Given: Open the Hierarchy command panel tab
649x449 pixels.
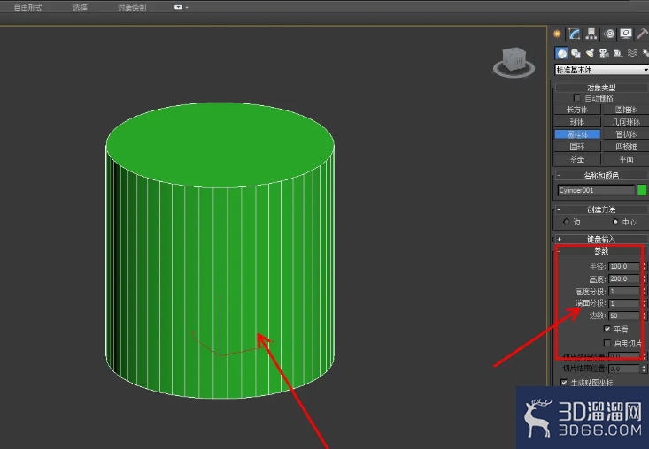Looking at the screenshot, I should pos(591,34).
